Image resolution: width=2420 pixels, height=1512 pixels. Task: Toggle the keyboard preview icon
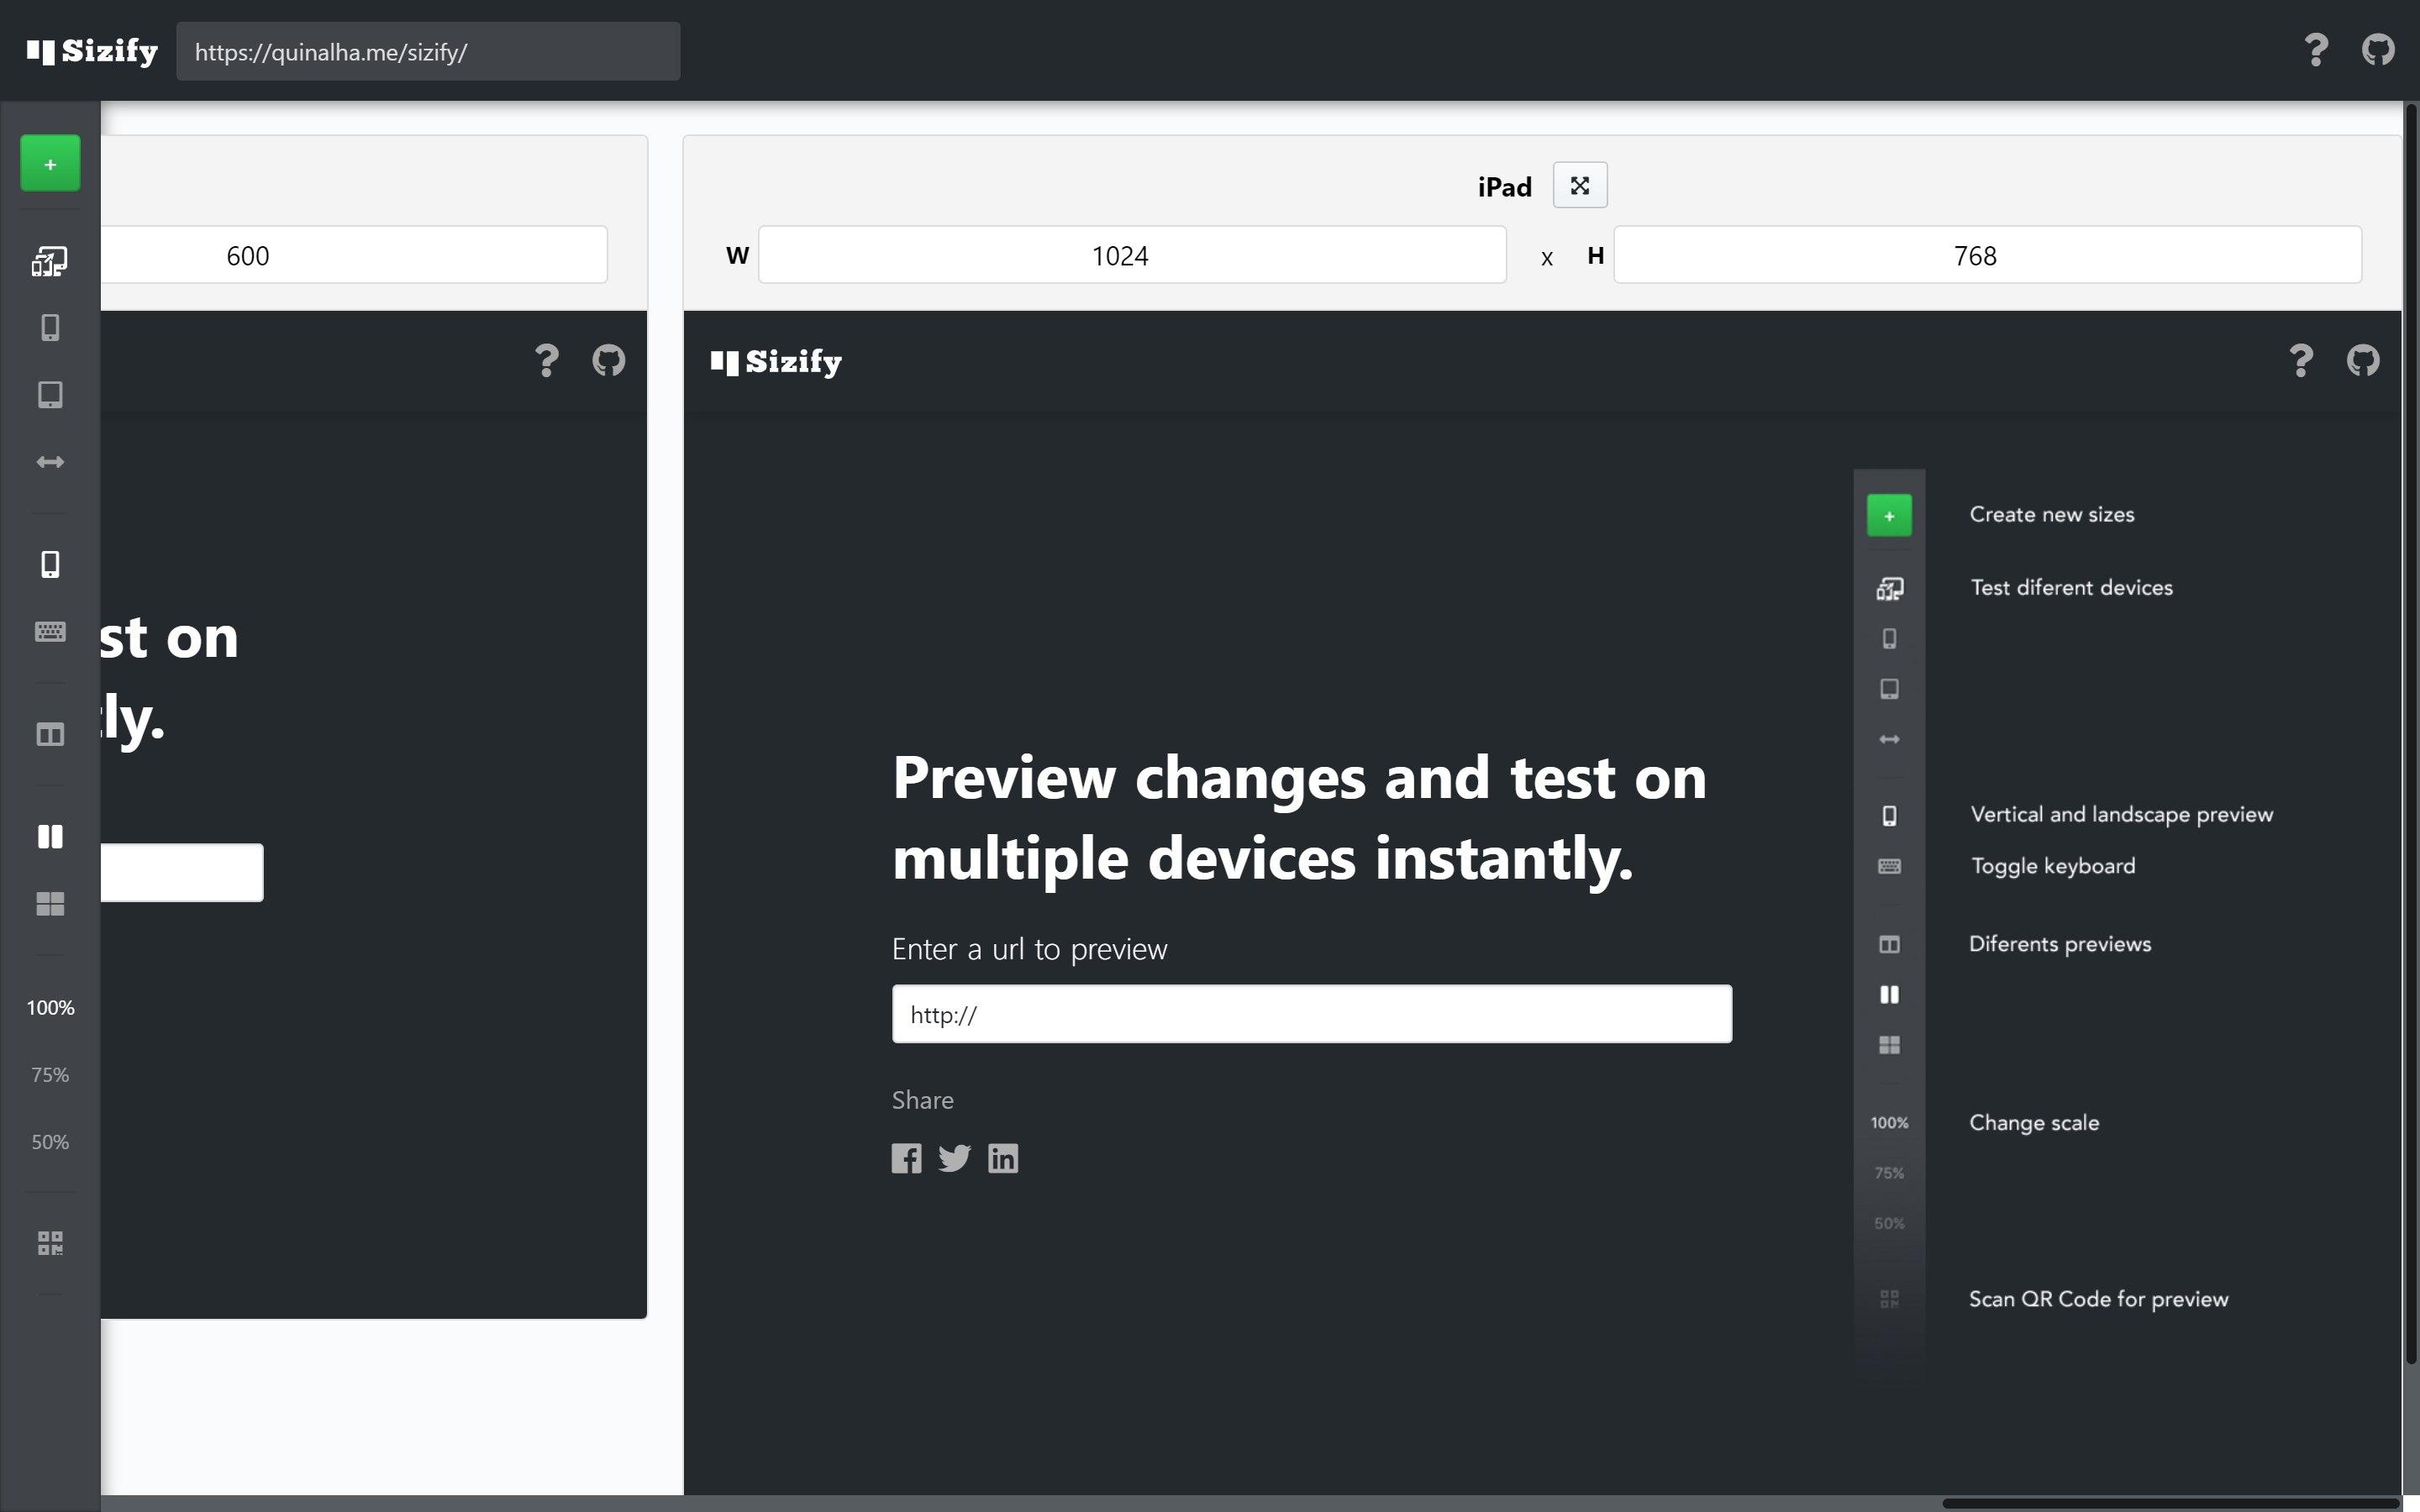(50, 632)
